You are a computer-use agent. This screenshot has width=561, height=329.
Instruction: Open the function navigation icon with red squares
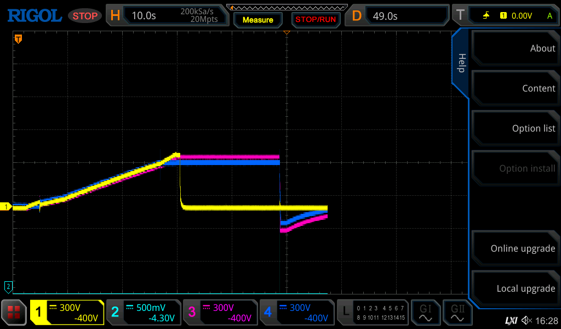[14, 313]
